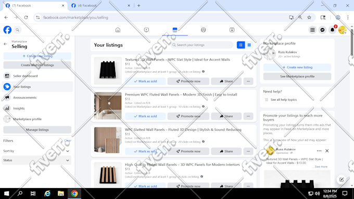Show info icon for Premium WPC listing clicks
354x199 pixels.
tap(203, 107)
